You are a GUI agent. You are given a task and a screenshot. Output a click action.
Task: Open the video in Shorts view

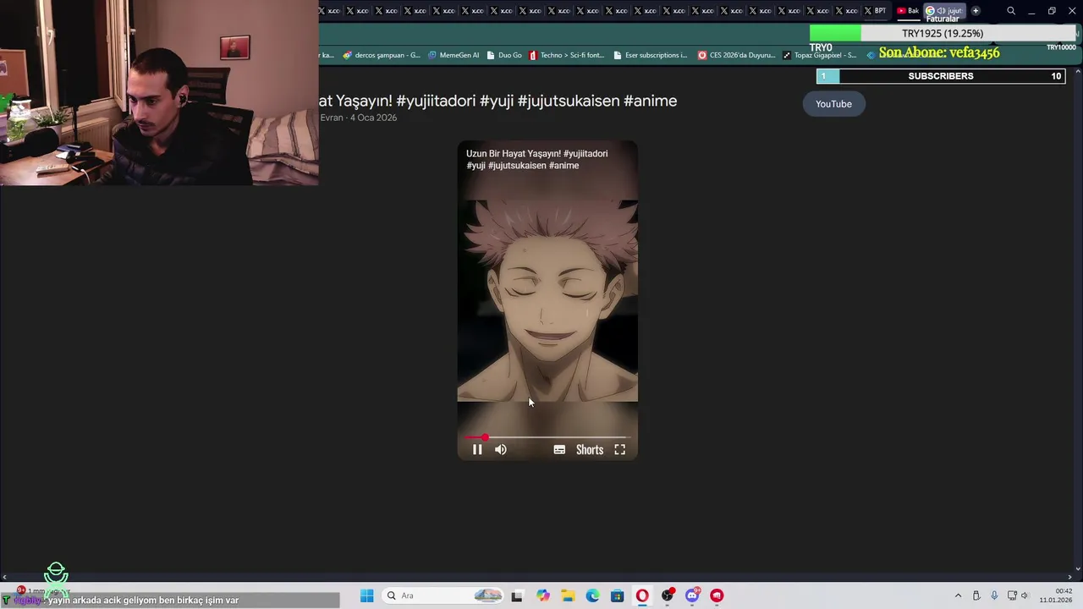pos(590,450)
